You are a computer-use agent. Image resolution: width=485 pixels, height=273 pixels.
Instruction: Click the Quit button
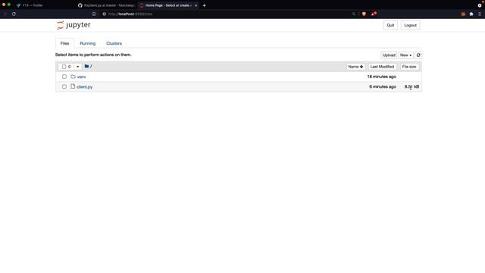pyautogui.click(x=390, y=25)
